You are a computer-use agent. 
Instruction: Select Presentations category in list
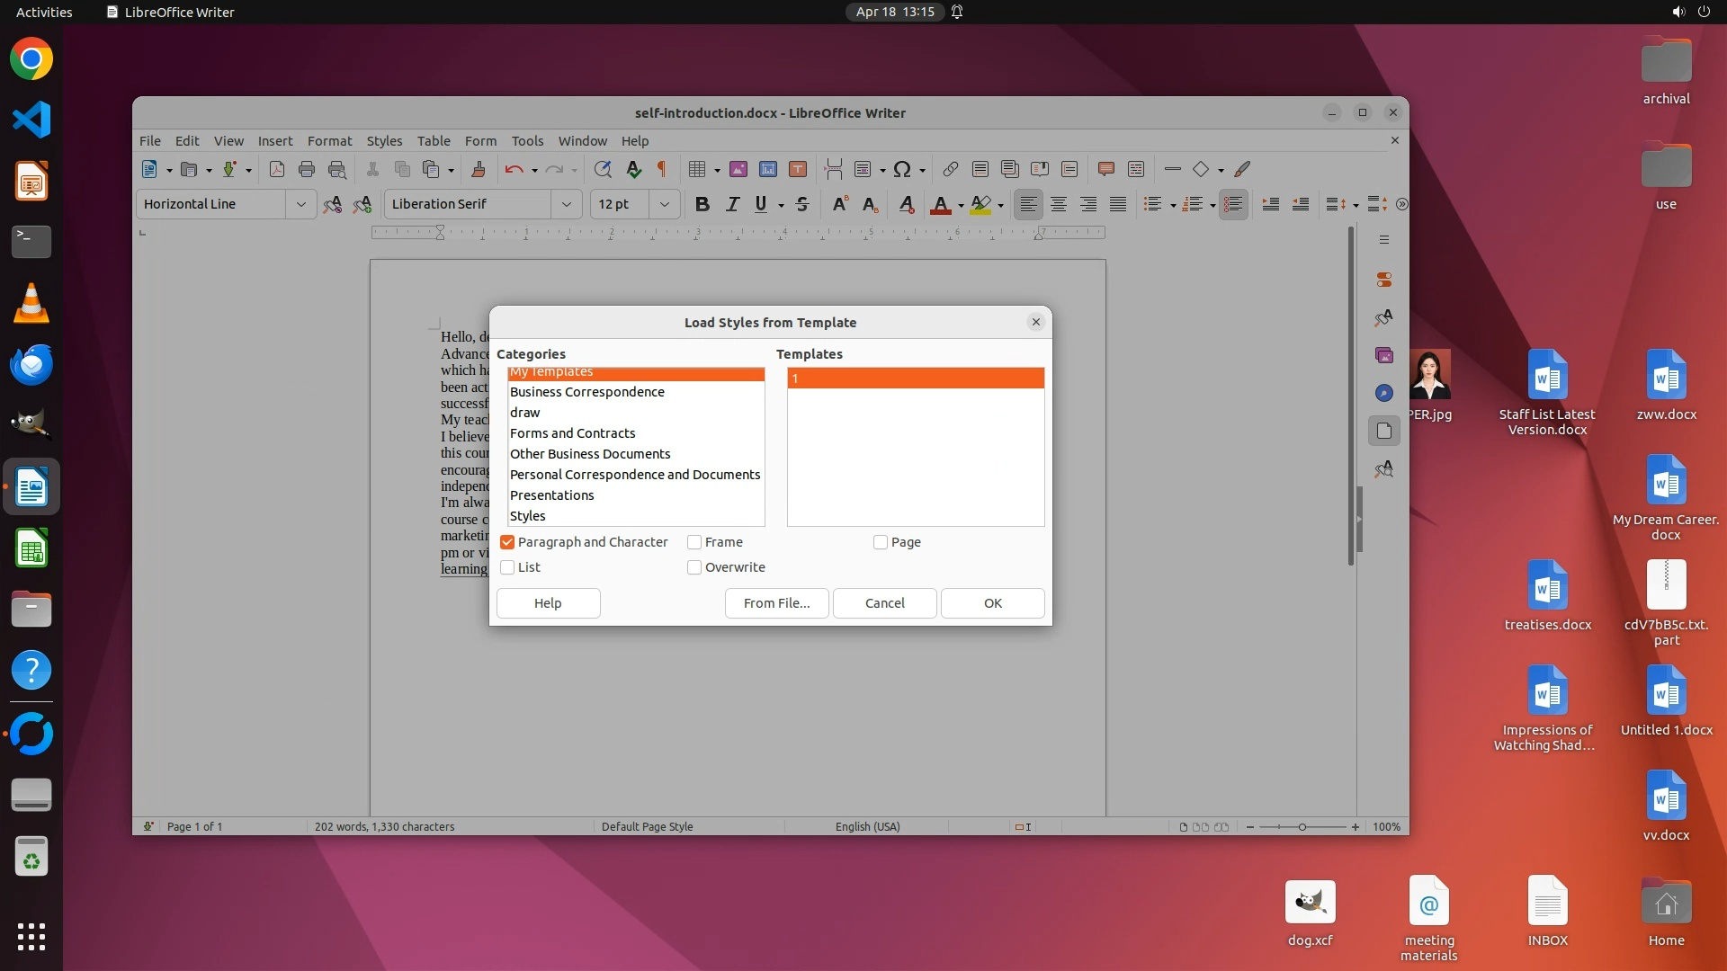point(551,495)
